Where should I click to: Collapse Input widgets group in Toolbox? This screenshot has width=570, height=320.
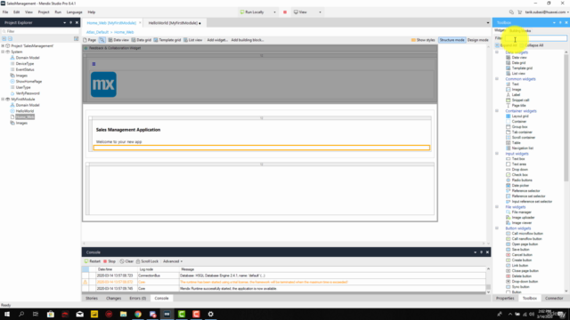(497, 154)
